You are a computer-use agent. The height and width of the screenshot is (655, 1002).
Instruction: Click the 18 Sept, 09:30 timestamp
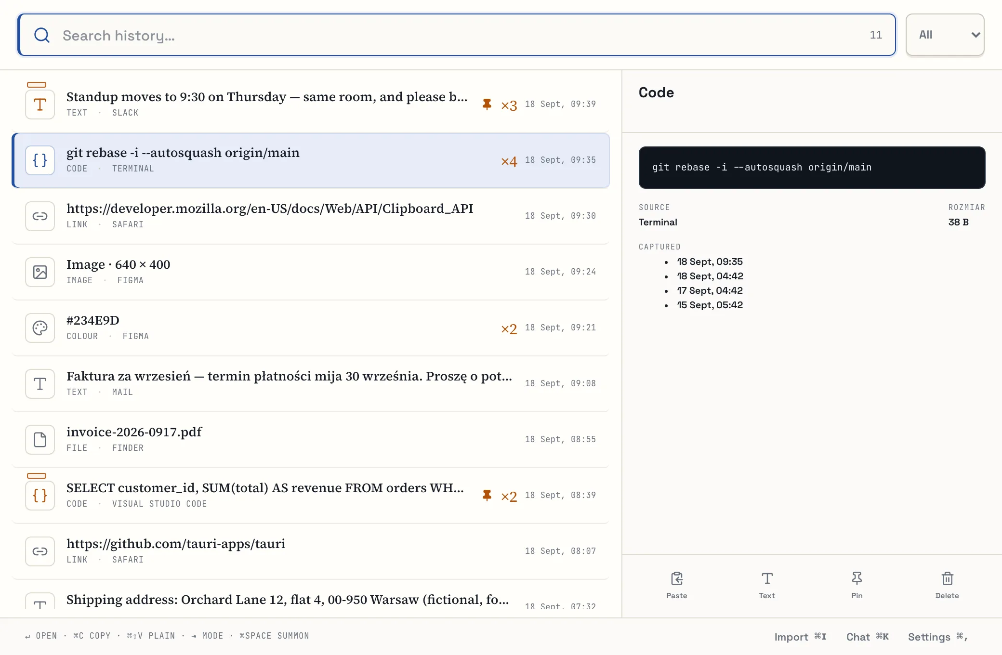560,216
